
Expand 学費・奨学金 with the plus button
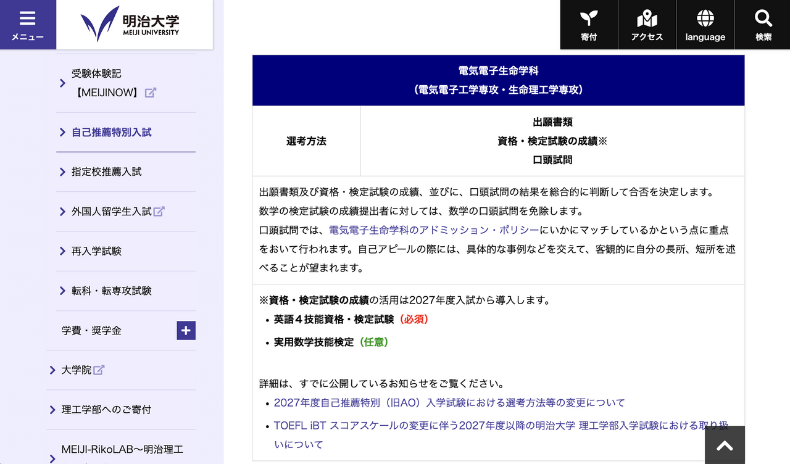pos(186,330)
